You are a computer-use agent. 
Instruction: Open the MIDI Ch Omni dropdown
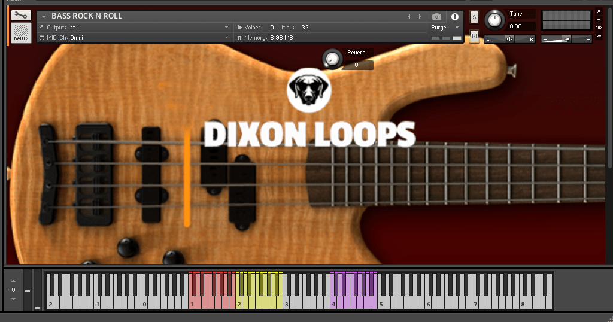pyautogui.click(x=226, y=38)
